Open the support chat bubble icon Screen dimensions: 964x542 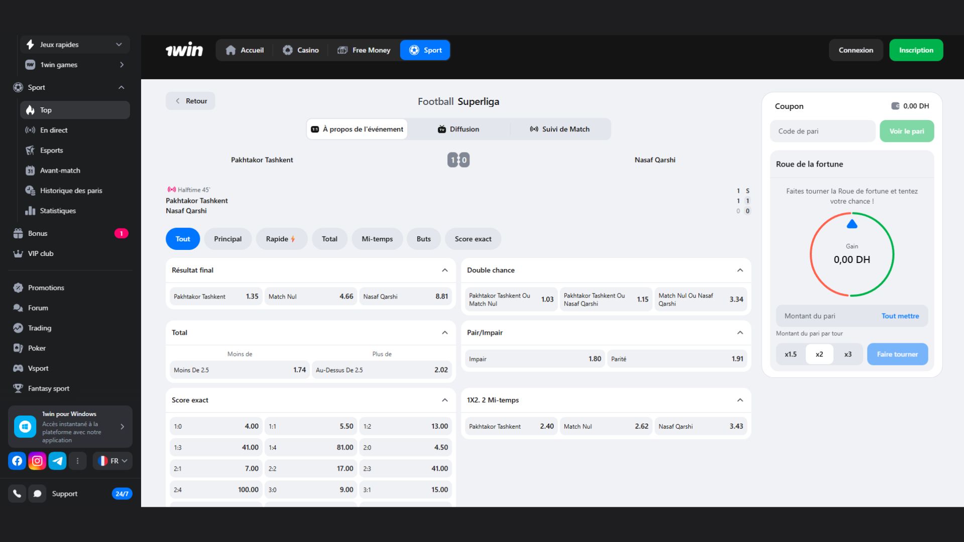coord(37,494)
